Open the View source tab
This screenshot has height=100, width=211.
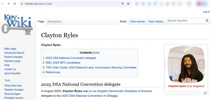(137, 21)
